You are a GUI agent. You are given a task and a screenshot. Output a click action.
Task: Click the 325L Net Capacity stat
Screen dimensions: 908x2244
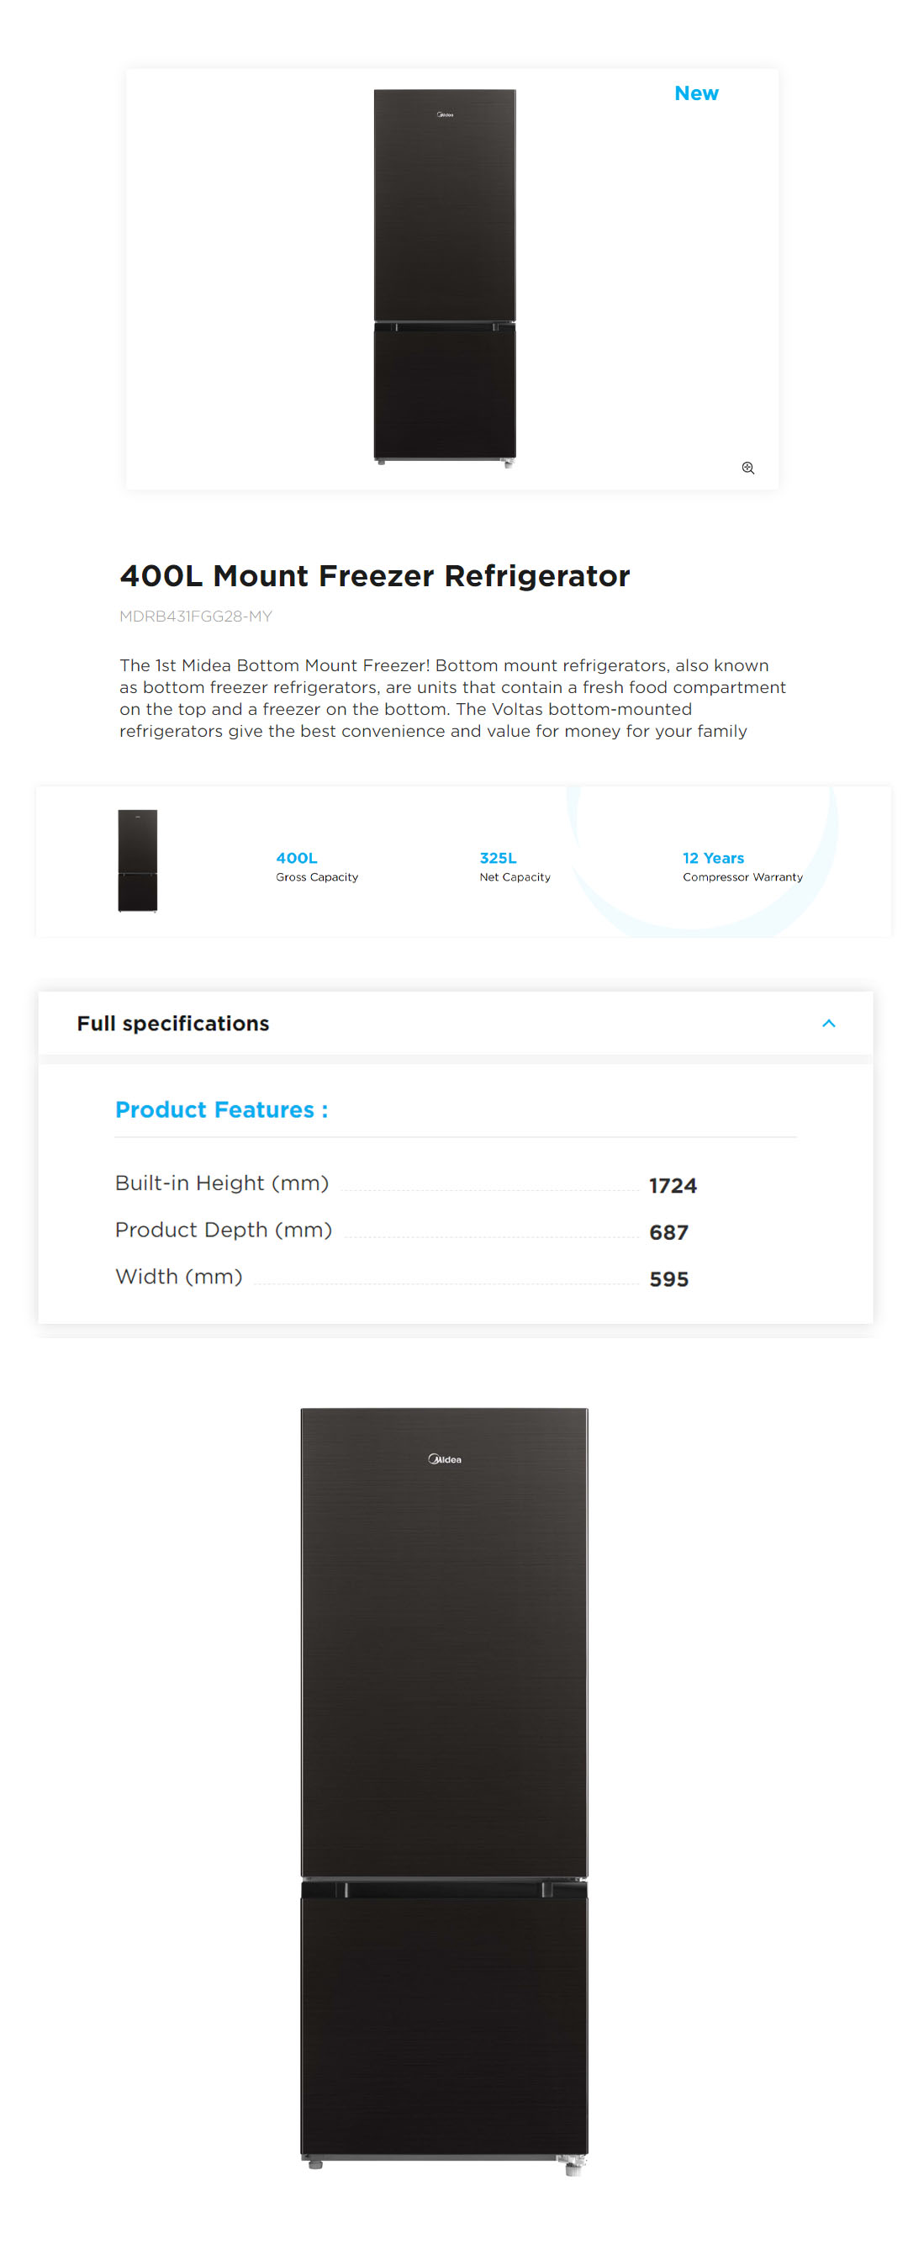coord(515,866)
